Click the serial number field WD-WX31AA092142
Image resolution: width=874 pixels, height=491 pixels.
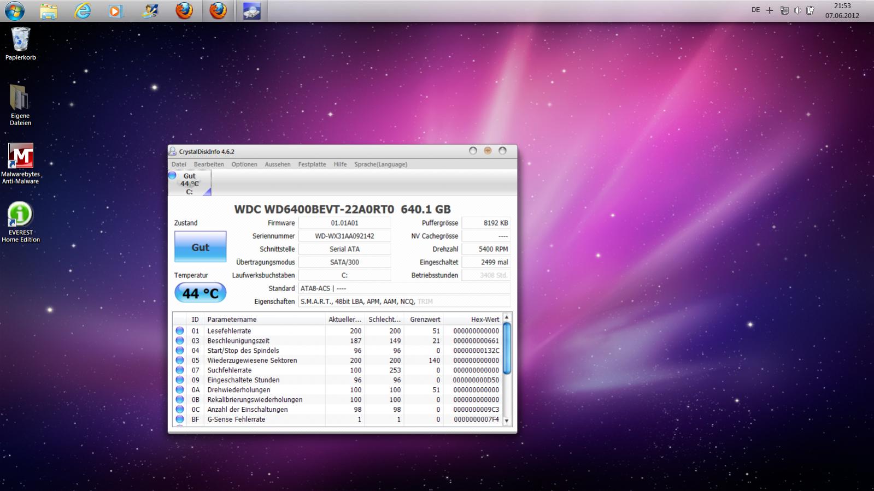[x=344, y=236]
